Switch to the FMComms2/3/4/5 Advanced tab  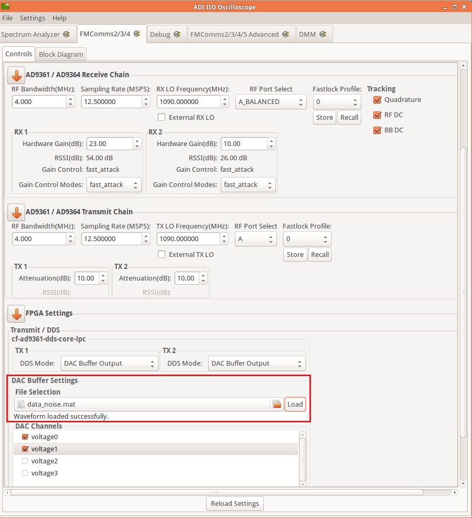pos(241,34)
